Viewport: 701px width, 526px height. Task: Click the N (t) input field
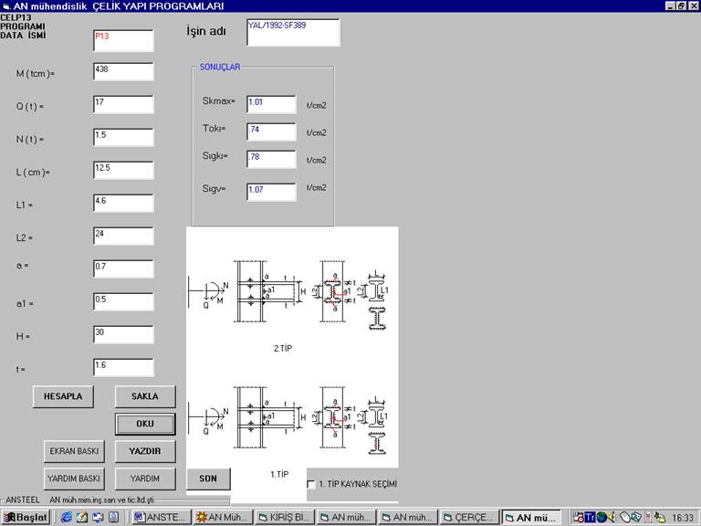point(123,137)
